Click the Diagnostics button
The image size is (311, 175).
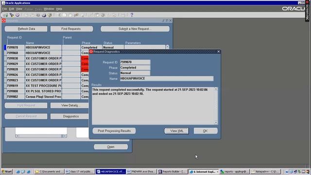pyautogui.click(x=69, y=116)
